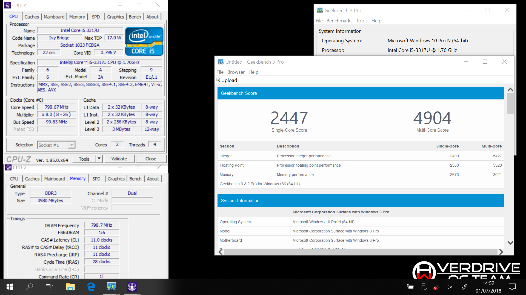Image resolution: width=526 pixels, height=295 pixels.
Task: Click the Single-Core Score 2447
Action: 289,118
